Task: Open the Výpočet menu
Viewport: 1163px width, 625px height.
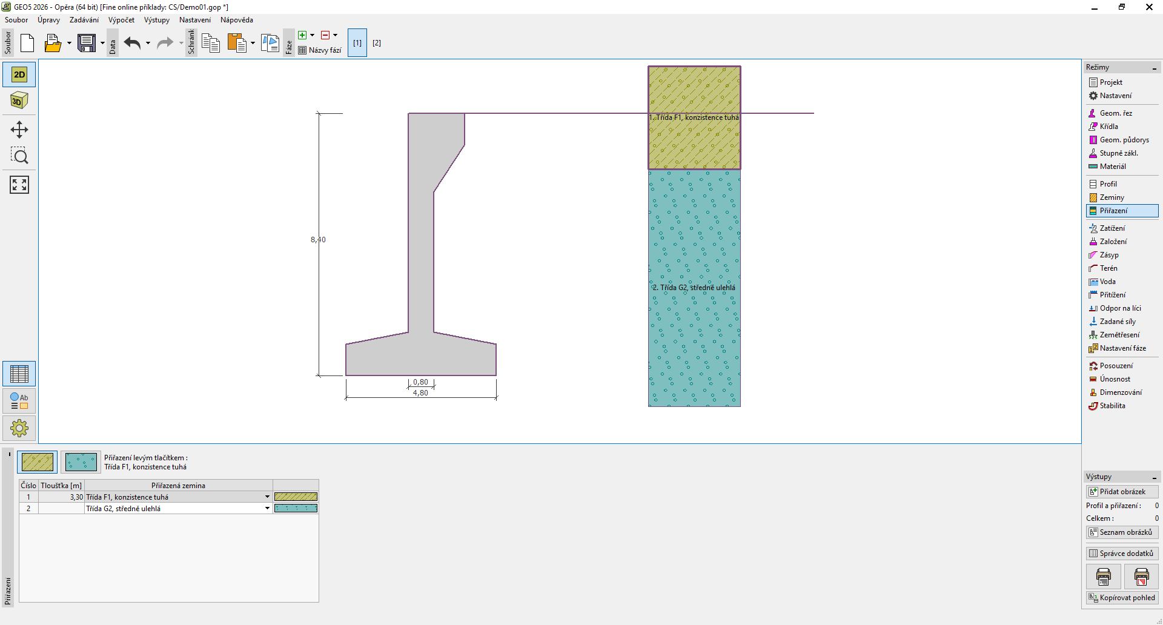Action: (x=121, y=20)
